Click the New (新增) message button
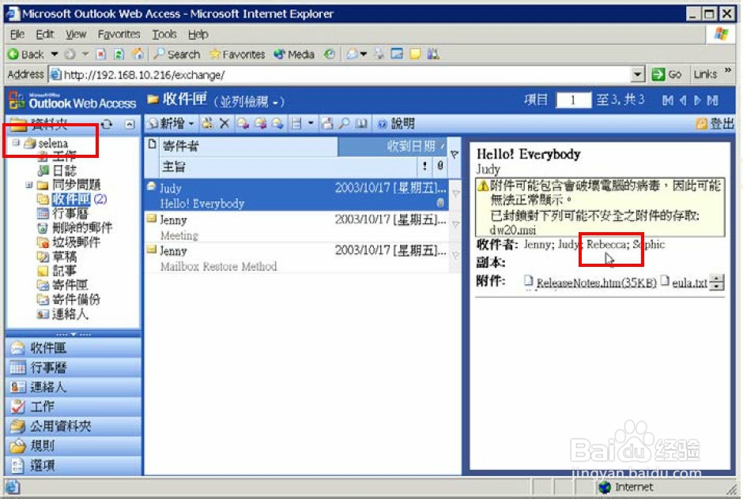743x499 pixels. pos(166,124)
